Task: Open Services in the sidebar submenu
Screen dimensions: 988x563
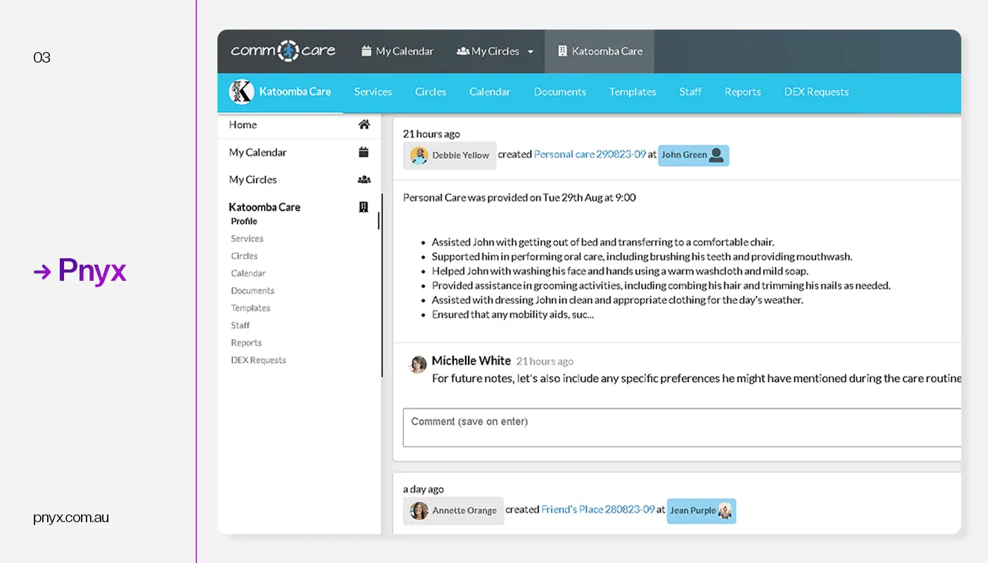Action: tap(247, 239)
